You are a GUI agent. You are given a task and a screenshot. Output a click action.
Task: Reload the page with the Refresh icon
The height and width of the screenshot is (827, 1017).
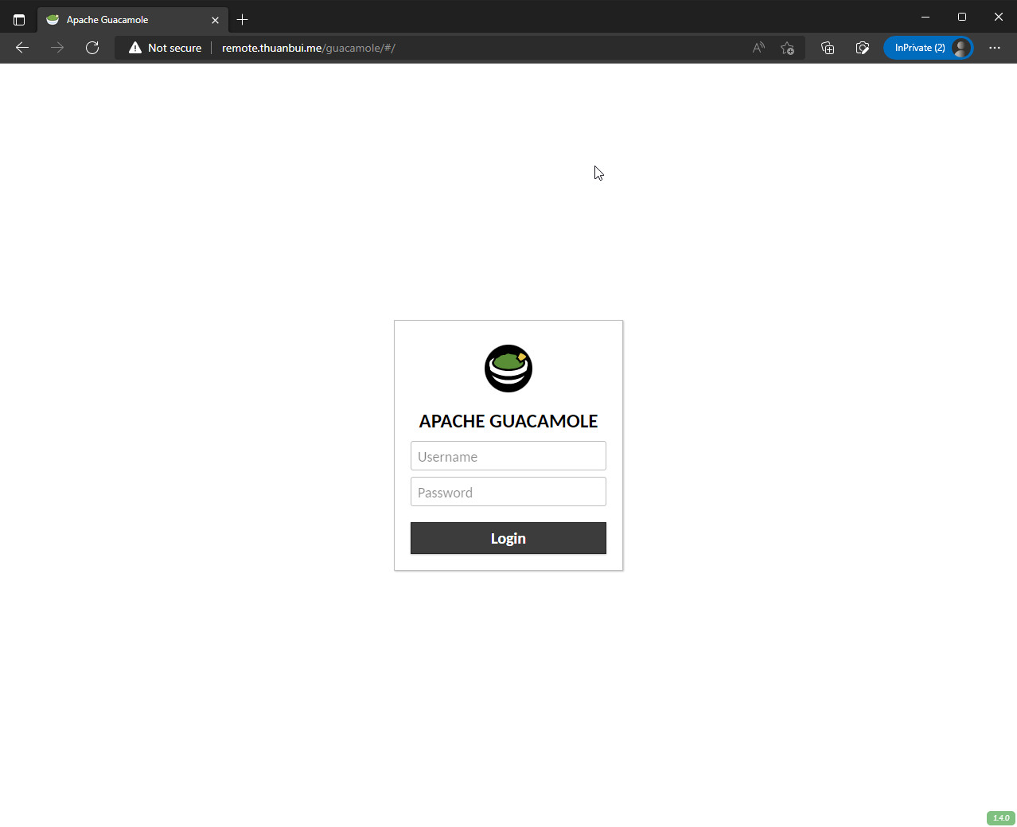tap(92, 48)
